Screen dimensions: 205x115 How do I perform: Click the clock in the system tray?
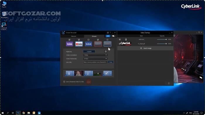[196, 113]
